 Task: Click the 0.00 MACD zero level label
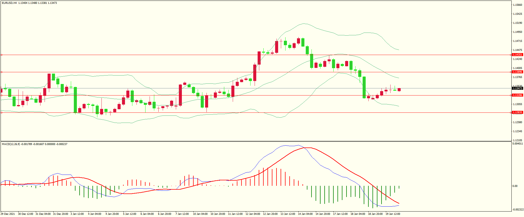tap(515, 186)
